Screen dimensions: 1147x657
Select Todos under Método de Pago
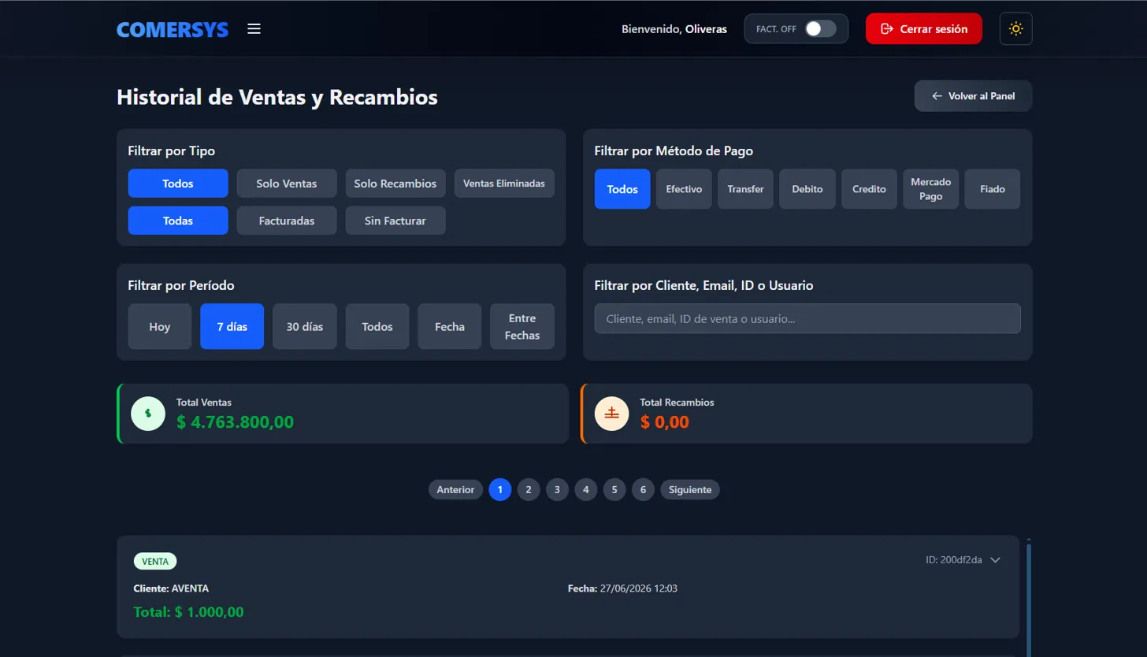622,189
